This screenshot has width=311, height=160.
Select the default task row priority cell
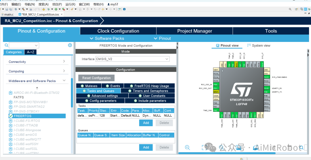93,115
